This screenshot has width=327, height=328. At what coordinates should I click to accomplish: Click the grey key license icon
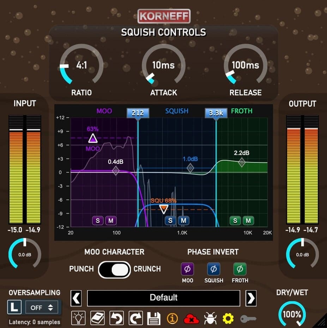pos(248,319)
